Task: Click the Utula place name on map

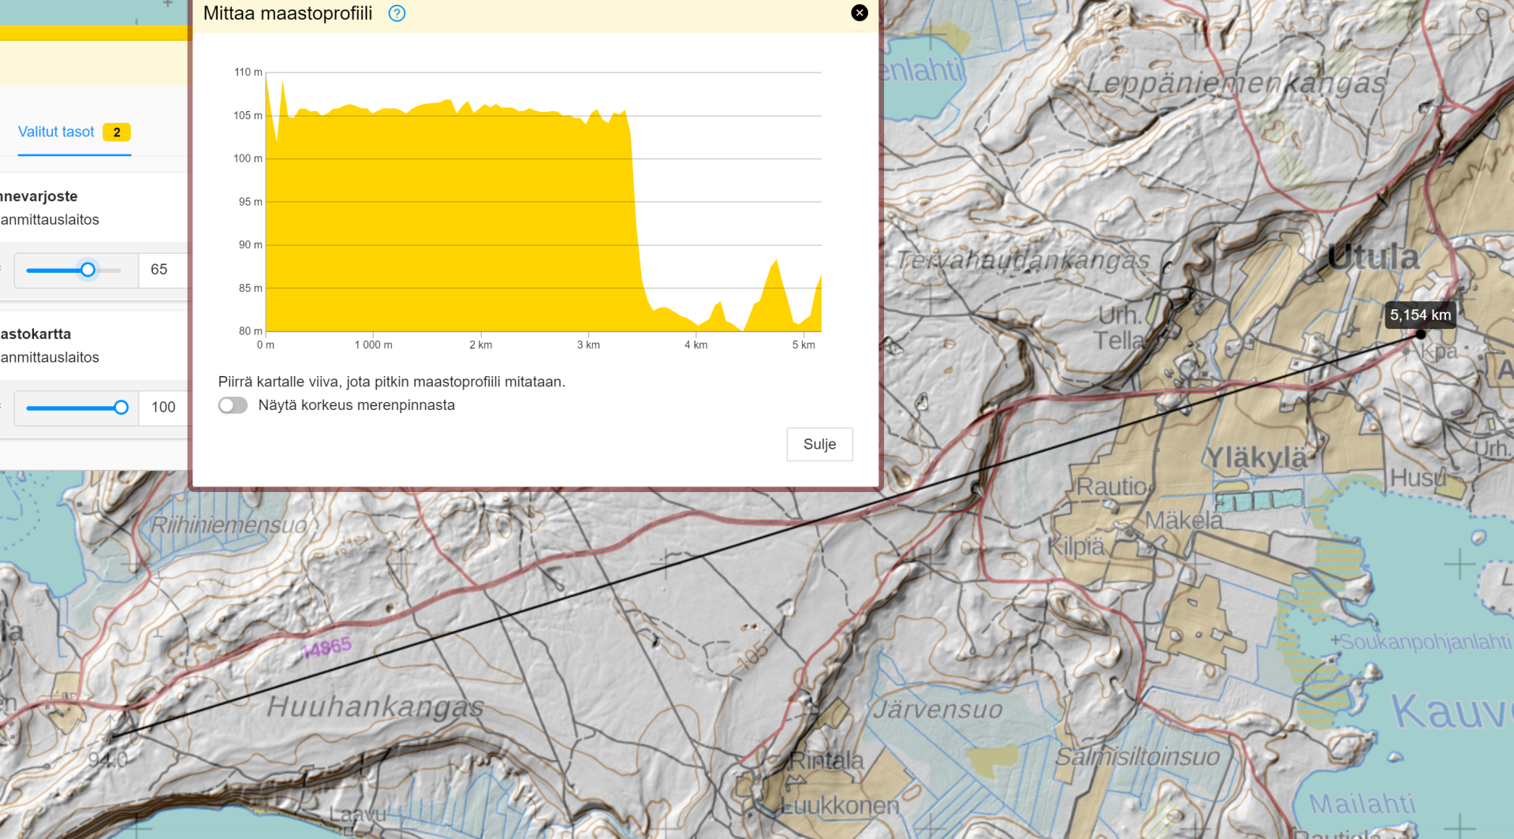Action: [x=1373, y=257]
